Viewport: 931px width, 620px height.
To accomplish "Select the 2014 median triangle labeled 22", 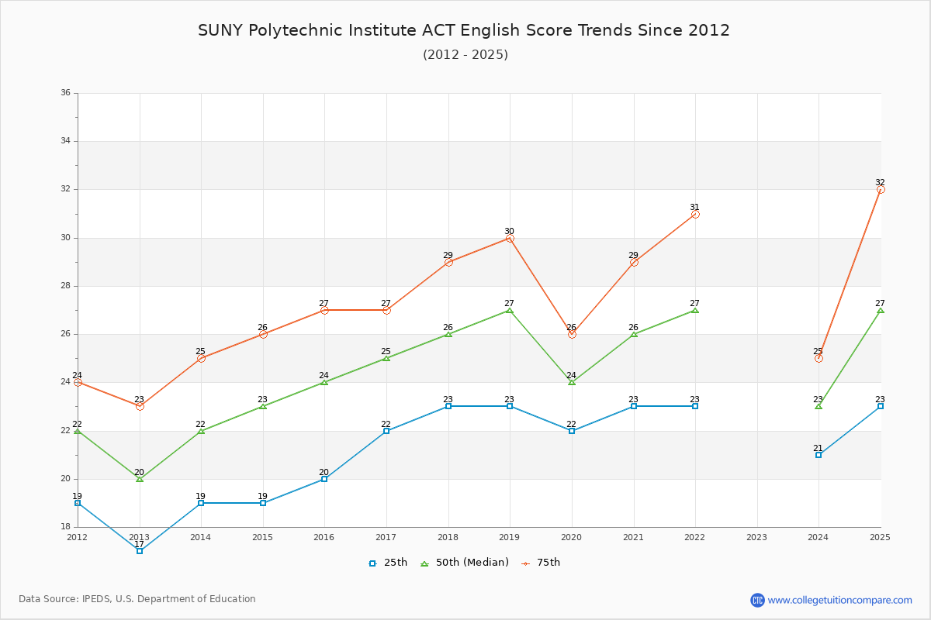I will pyautogui.click(x=201, y=430).
